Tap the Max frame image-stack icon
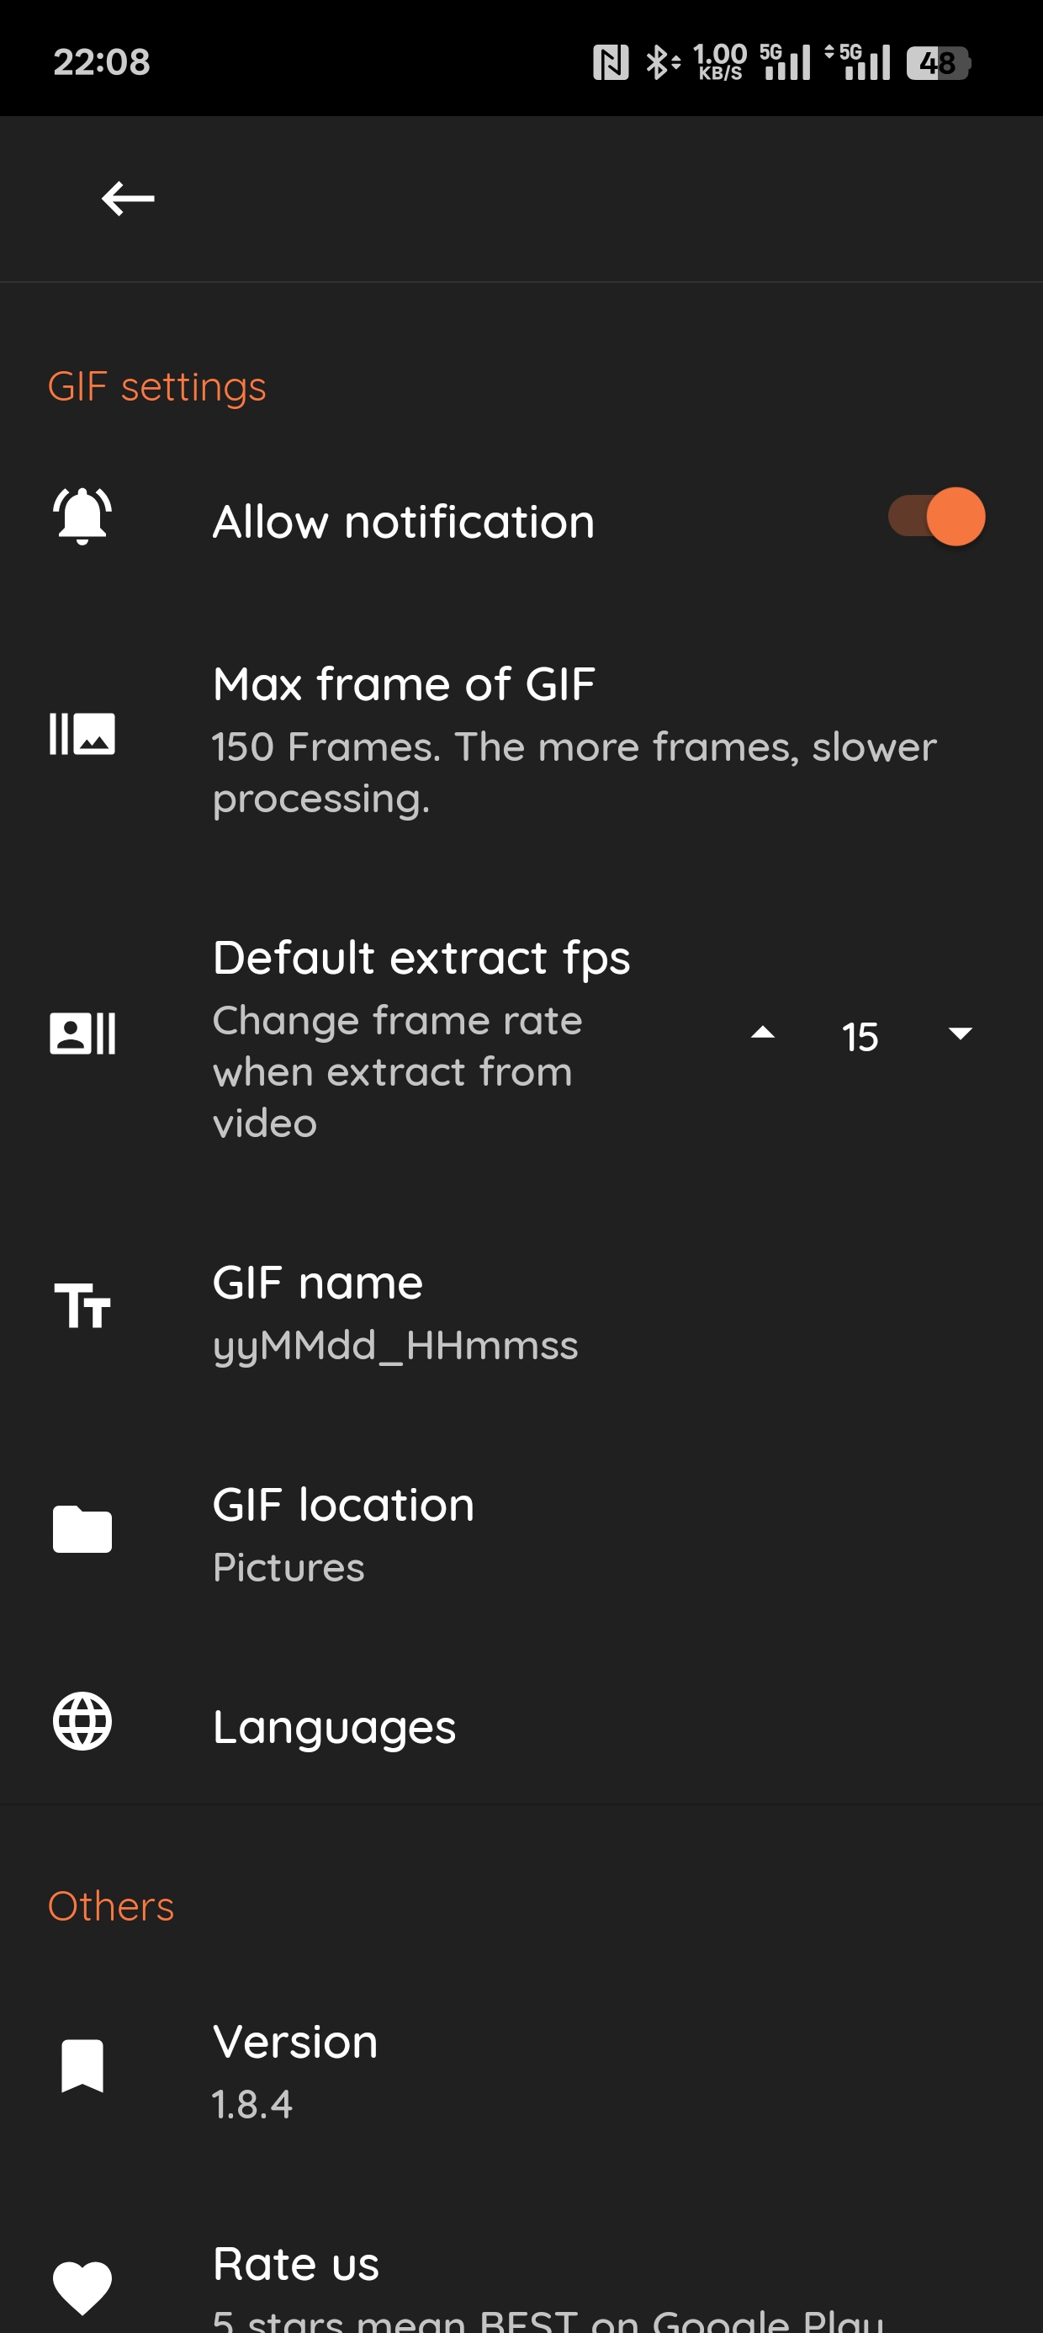The image size is (1043, 2333). [82, 734]
